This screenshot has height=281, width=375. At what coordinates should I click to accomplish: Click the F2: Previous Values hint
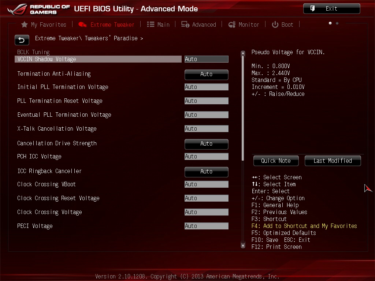[279, 212]
